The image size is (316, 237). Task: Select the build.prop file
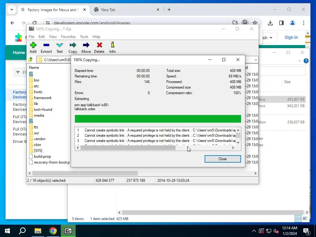pos(42,156)
